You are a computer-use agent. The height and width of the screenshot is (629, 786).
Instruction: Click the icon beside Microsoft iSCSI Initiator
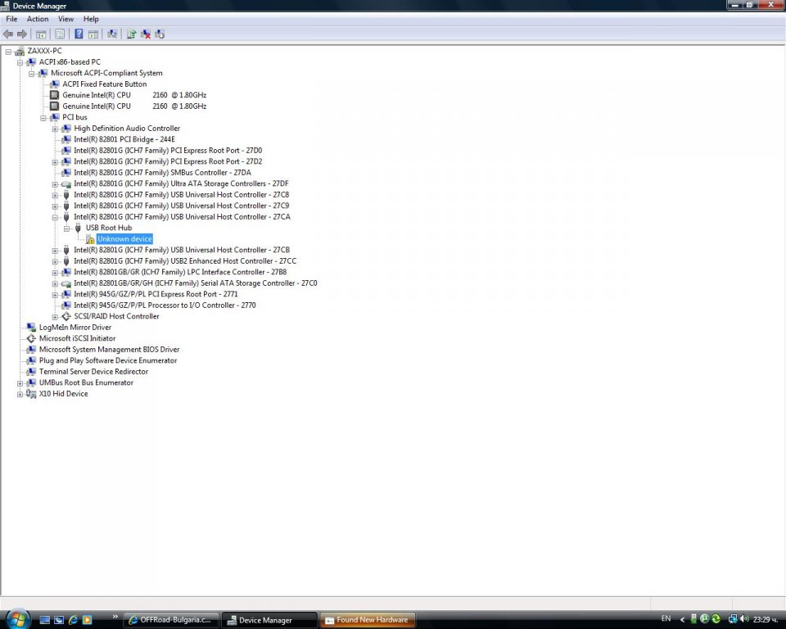pos(31,338)
